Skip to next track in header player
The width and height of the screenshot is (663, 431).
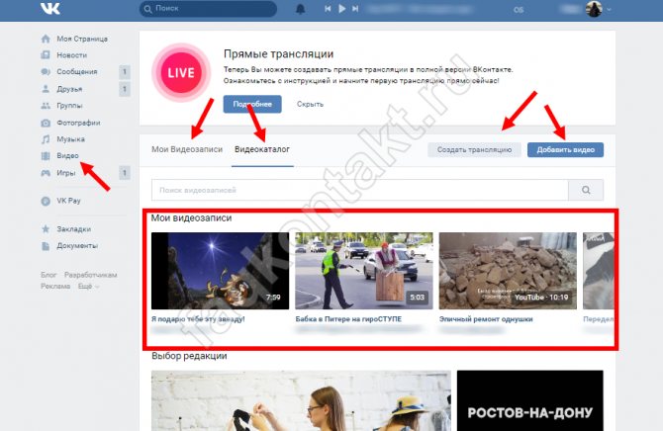[x=355, y=9]
